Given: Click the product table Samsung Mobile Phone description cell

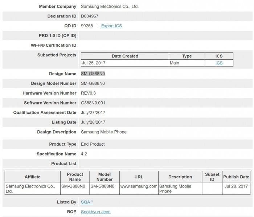Looking at the screenshot, I should [180, 189].
